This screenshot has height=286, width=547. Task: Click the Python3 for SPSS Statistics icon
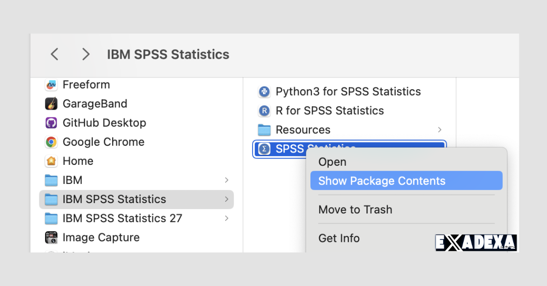click(264, 92)
